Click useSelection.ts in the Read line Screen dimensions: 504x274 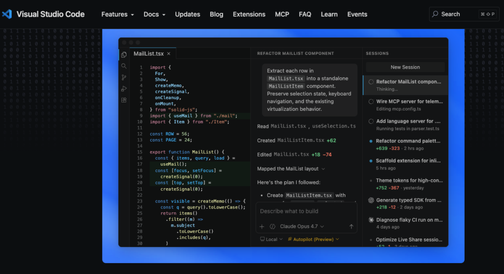pyautogui.click(x=334, y=126)
